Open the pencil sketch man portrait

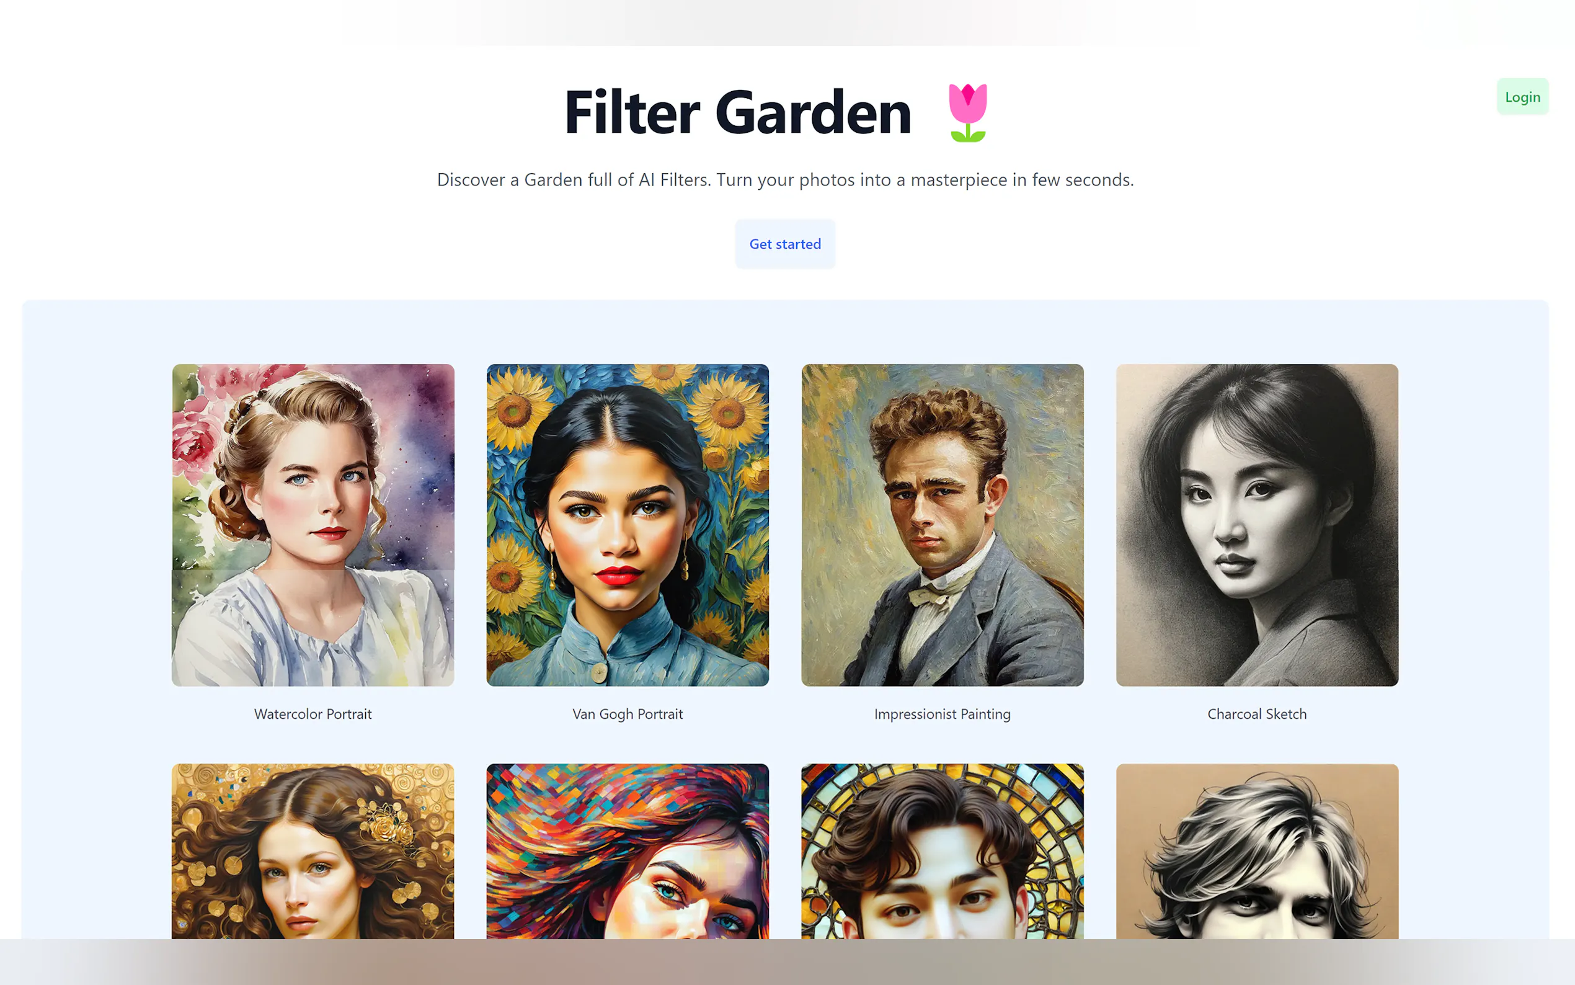(1257, 851)
